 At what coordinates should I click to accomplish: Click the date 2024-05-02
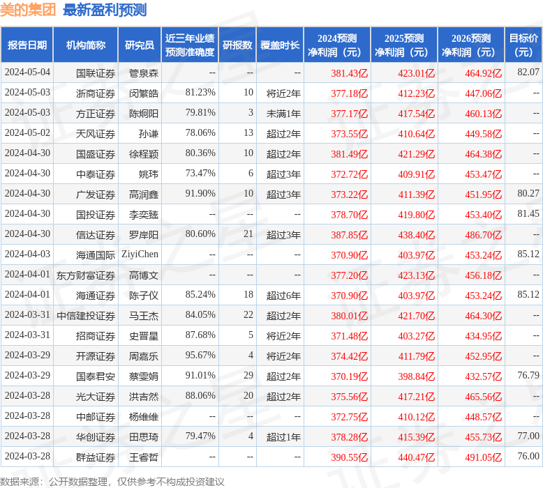[x=27, y=133]
